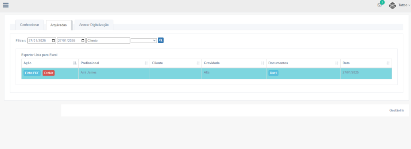Click the Alta gravity cell
This screenshot has height=149, width=411.
pos(234,74)
